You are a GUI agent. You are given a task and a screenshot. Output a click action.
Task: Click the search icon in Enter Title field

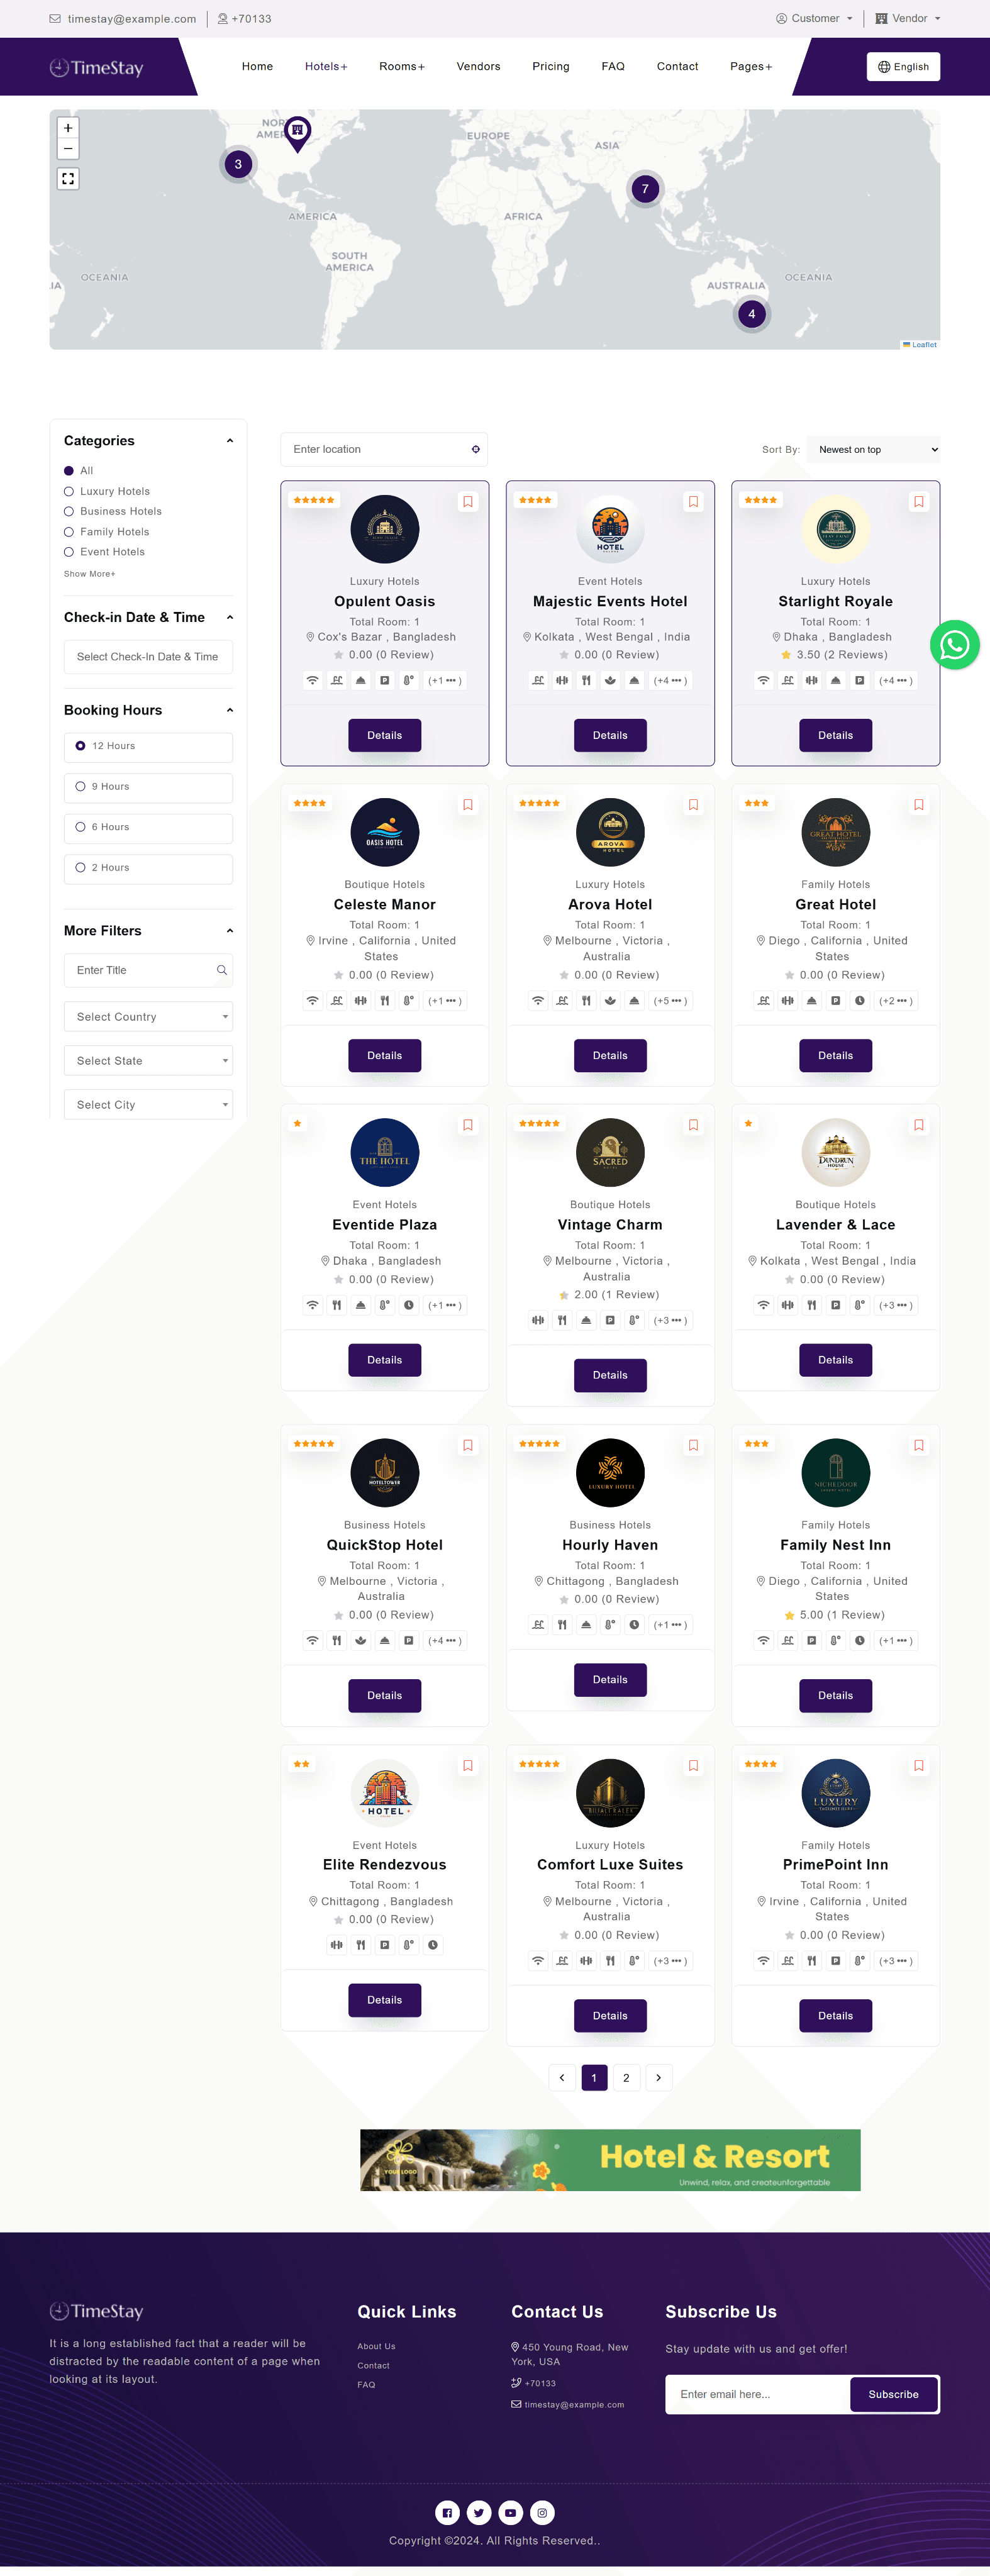(x=222, y=970)
